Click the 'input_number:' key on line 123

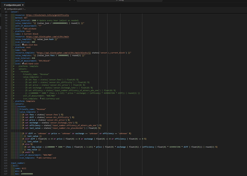pyautogui.click(x=18, y=163)
